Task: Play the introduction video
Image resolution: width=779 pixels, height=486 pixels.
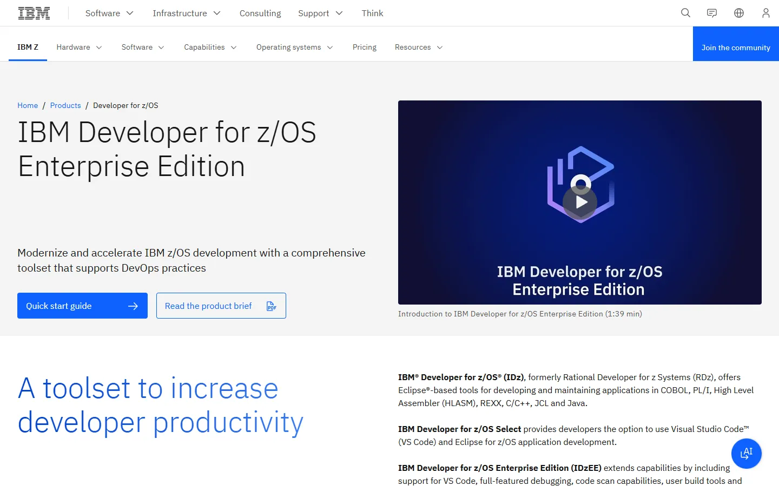Action: 580,202
